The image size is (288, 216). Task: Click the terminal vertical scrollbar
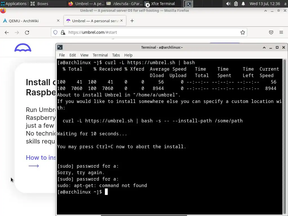[x=284, y=136]
